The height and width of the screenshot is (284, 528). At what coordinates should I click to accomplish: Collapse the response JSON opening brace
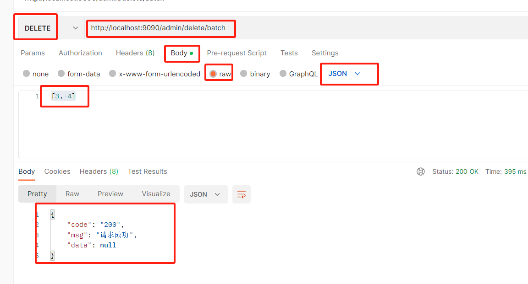tap(53, 214)
